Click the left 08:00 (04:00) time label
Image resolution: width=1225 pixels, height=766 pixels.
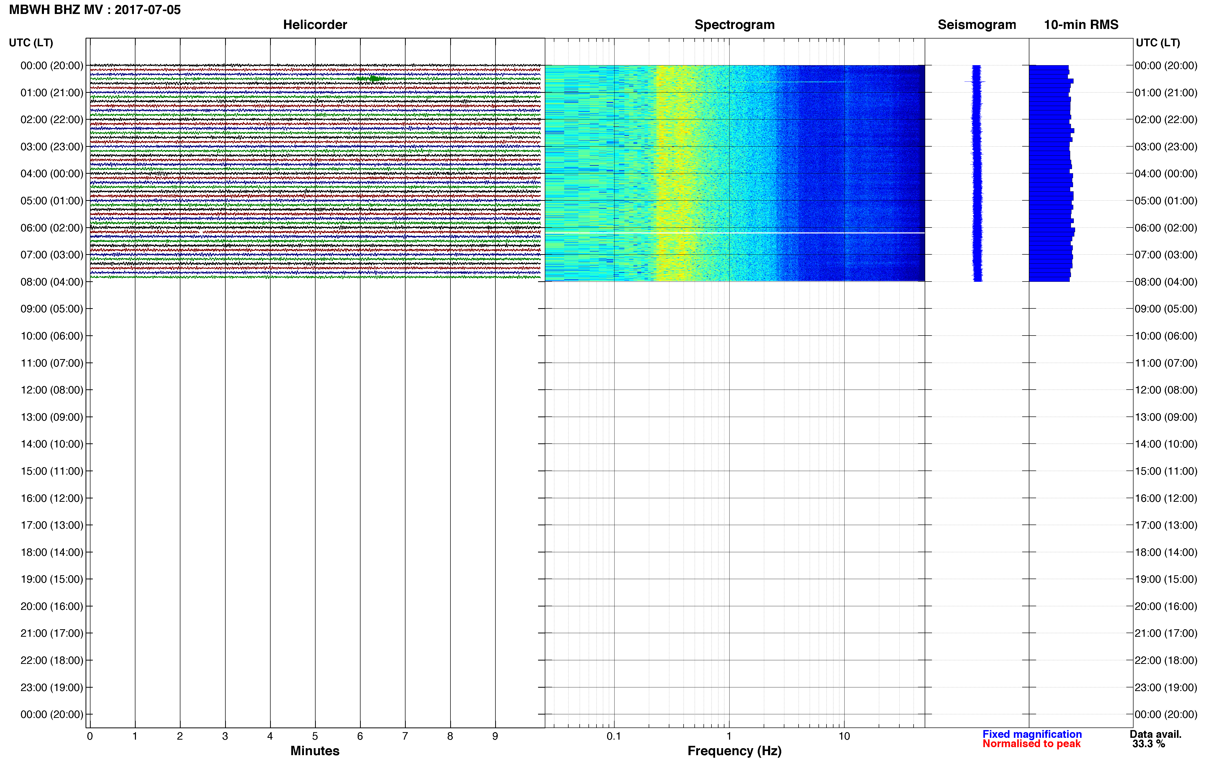point(52,282)
